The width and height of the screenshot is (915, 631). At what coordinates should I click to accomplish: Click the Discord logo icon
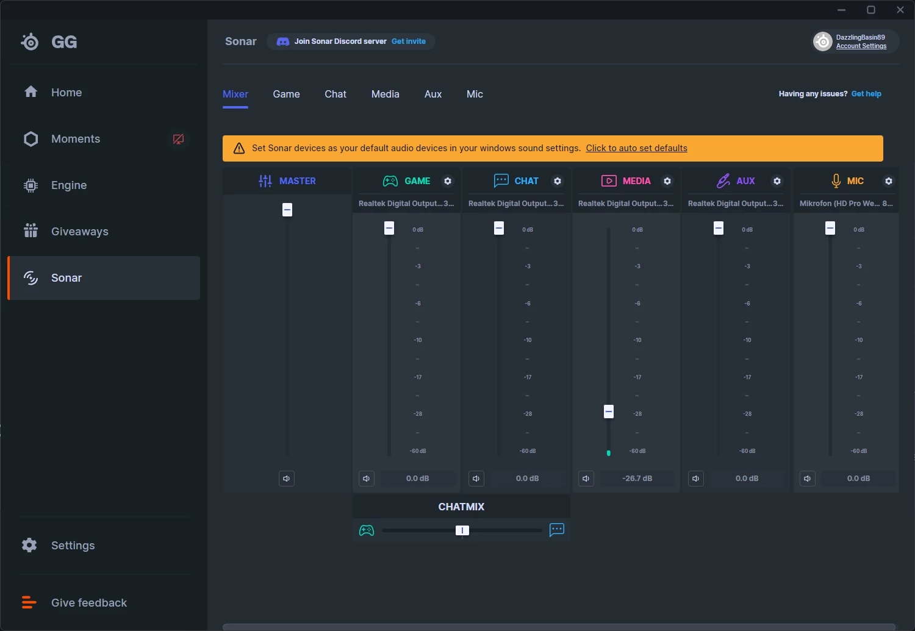283,41
